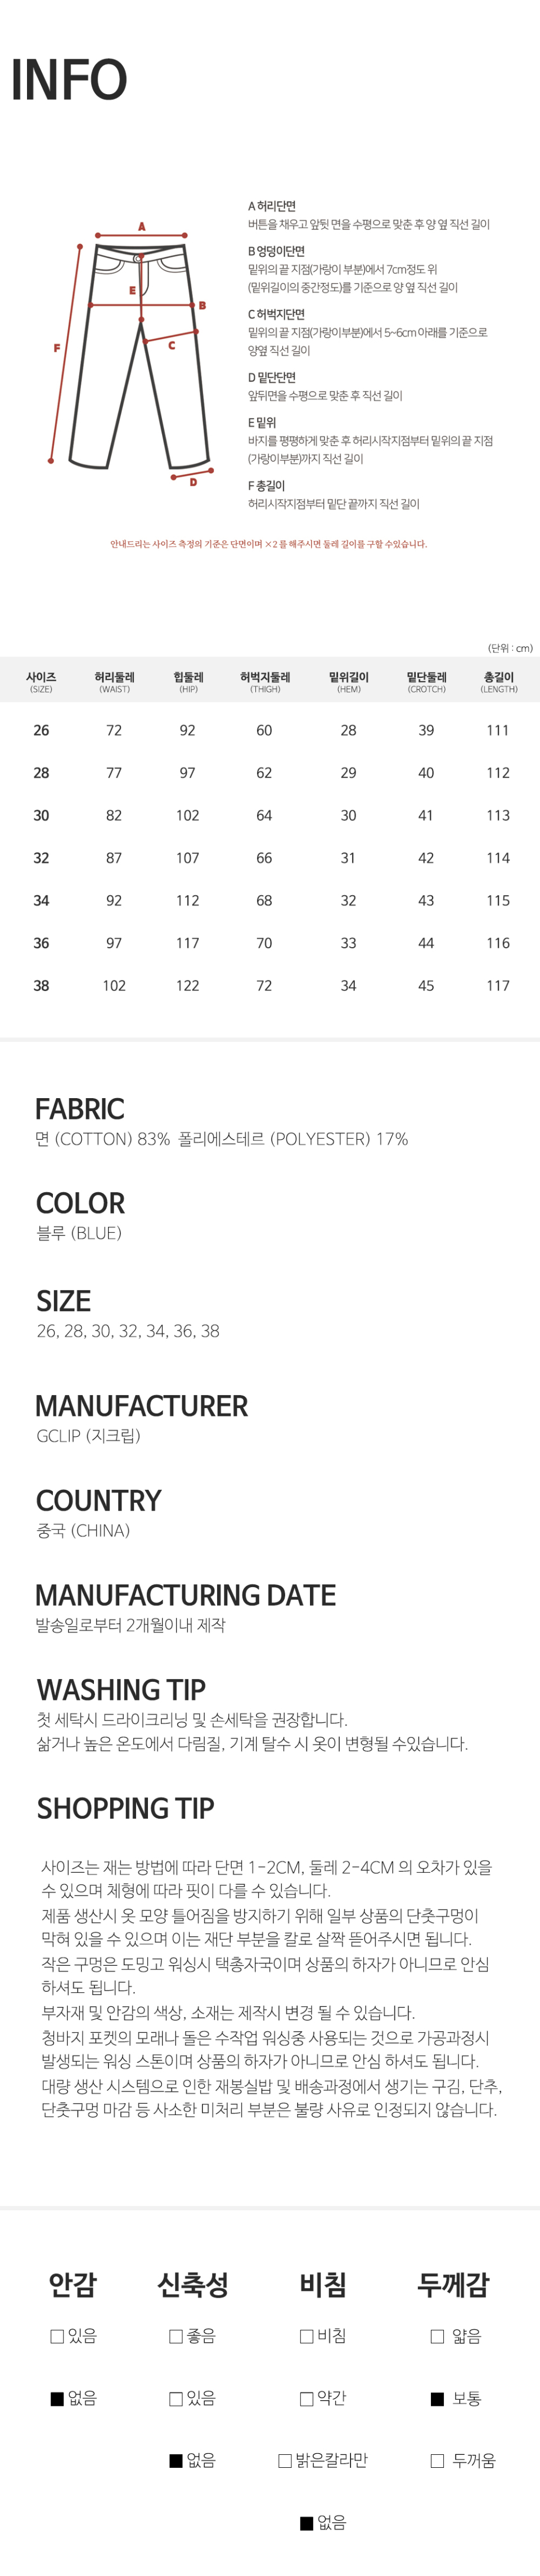The width and height of the screenshot is (540, 2576).
Task: Click the red measurement note text
Action: click(268, 544)
